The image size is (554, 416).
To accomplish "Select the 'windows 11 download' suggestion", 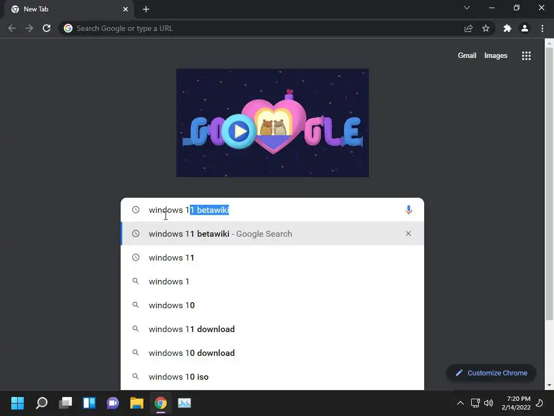I will coord(273,329).
